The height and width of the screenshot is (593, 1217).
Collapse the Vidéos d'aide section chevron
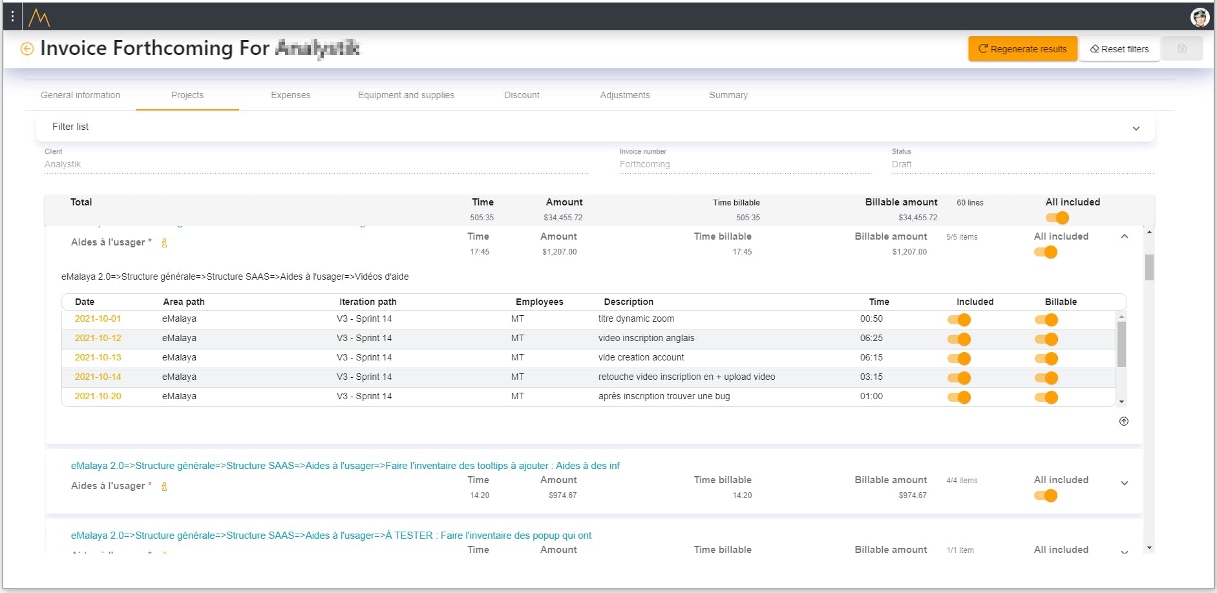pyautogui.click(x=1125, y=236)
